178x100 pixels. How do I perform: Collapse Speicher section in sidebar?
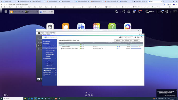pyautogui.click(x=56, y=44)
